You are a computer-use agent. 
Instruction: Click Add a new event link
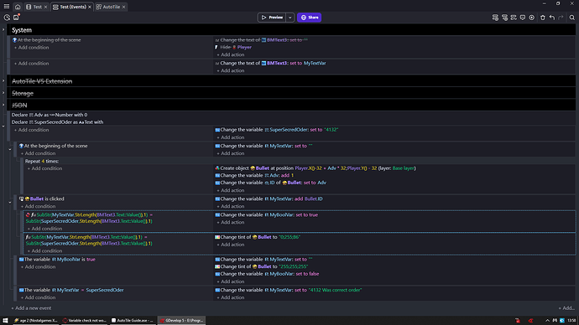click(x=31, y=308)
